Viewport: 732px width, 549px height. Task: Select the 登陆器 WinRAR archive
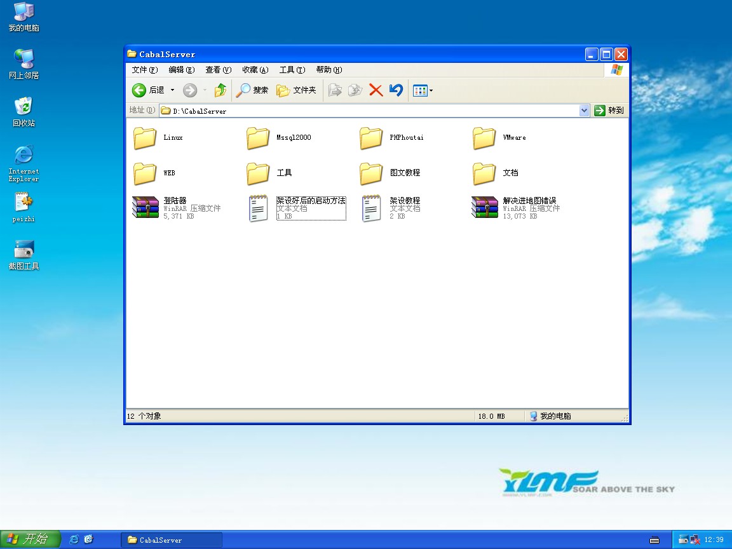(146, 208)
